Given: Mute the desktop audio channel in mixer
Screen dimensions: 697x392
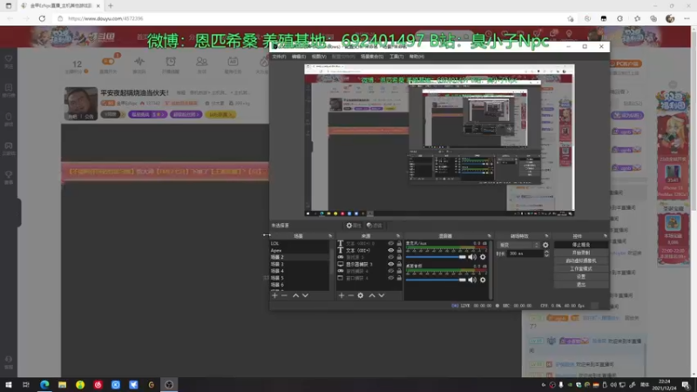Looking at the screenshot, I should (x=472, y=280).
